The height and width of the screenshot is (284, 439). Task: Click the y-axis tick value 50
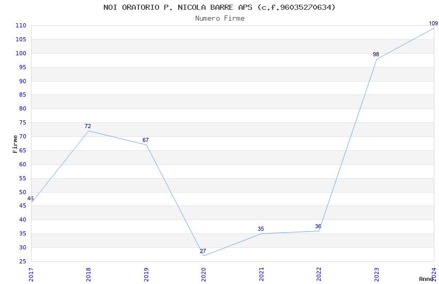coord(23,192)
